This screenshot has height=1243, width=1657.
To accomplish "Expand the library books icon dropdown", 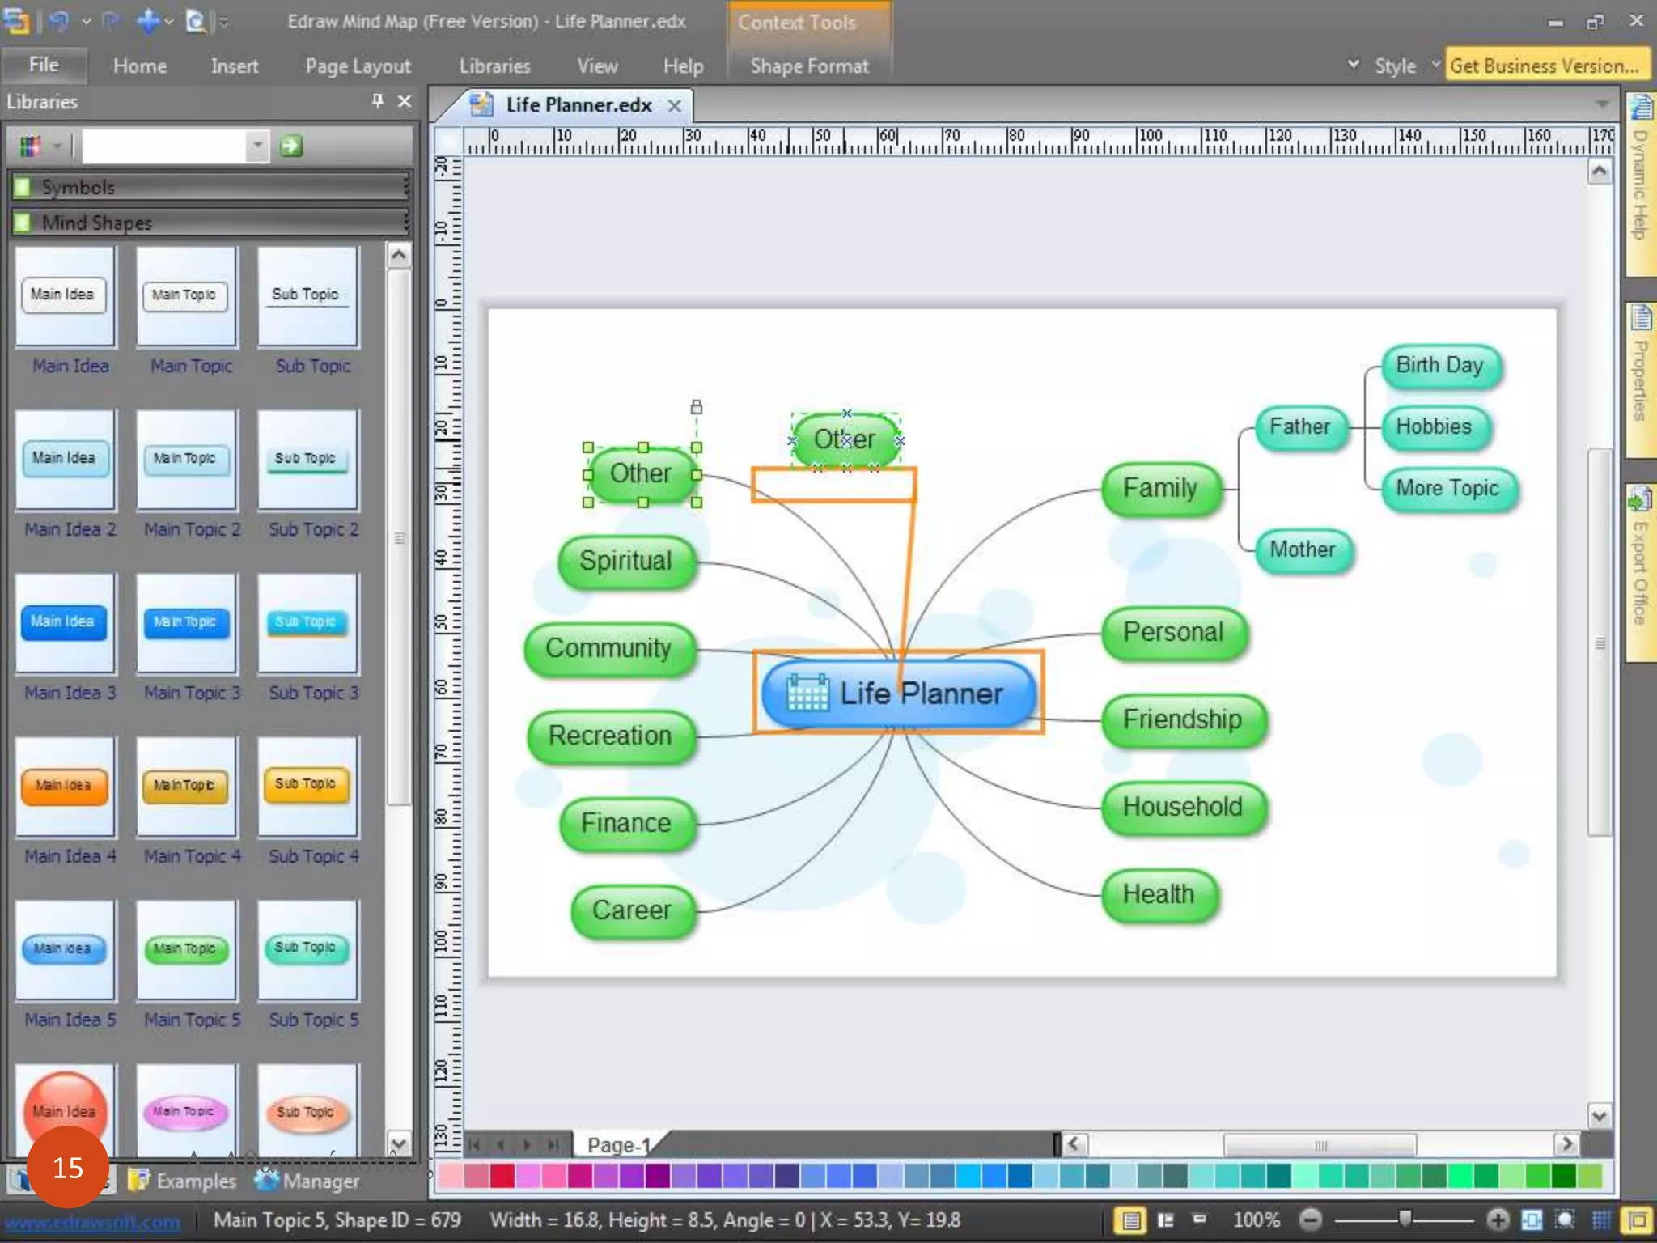I will point(57,146).
